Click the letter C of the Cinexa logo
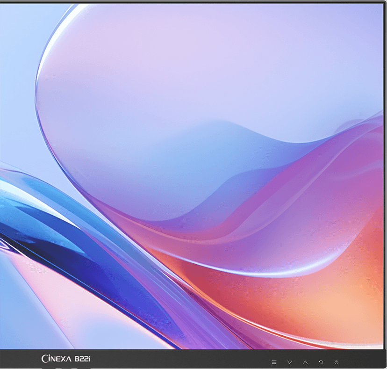This screenshot has width=387, height=369. (45, 359)
